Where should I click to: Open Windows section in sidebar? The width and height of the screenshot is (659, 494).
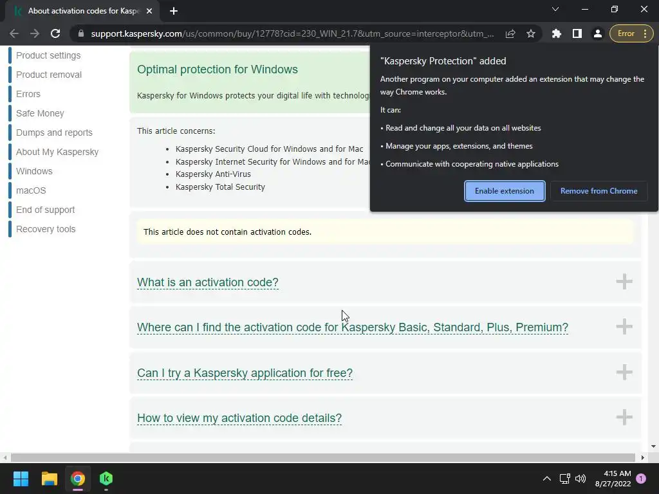pos(34,171)
